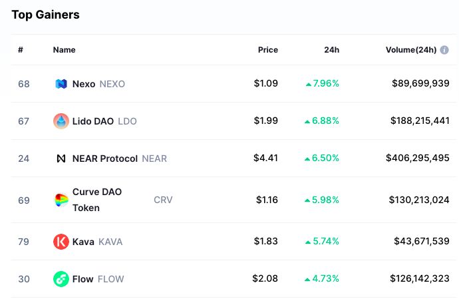
Task: Open Curve DAO Token name link
Action: click(97, 200)
